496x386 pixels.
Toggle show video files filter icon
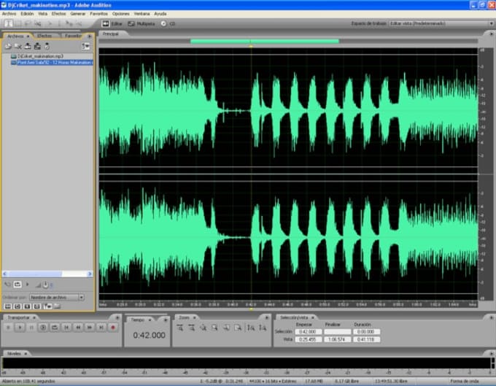click(28, 306)
